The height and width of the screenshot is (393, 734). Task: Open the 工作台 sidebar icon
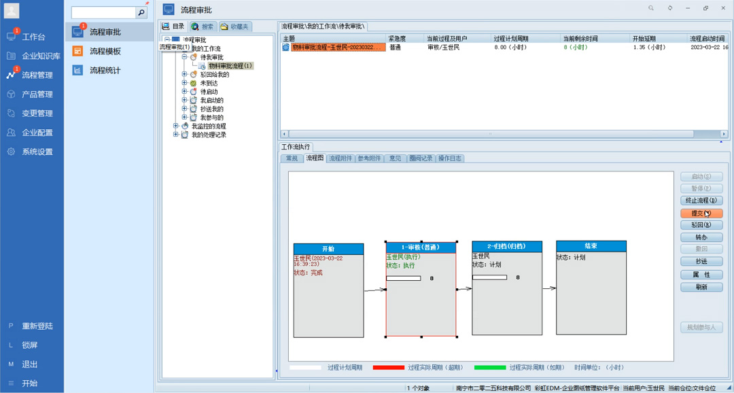[12, 37]
